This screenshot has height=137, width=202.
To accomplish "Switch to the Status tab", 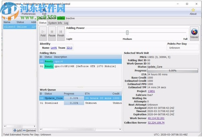I will click(x=43, y=23).
